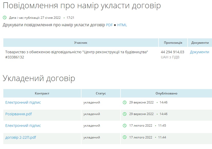Open Електронний підпис published 17 лютого 2022

(23, 126)
